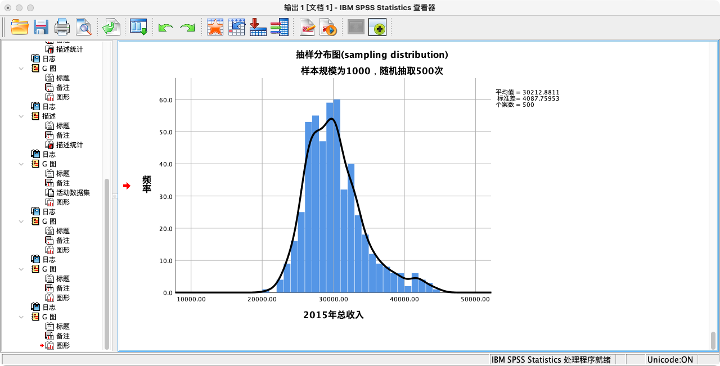Image resolution: width=720 pixels, height=366 pixels.
Task: Go to Data via the orange star grid icon
Action: pos(215,27)
